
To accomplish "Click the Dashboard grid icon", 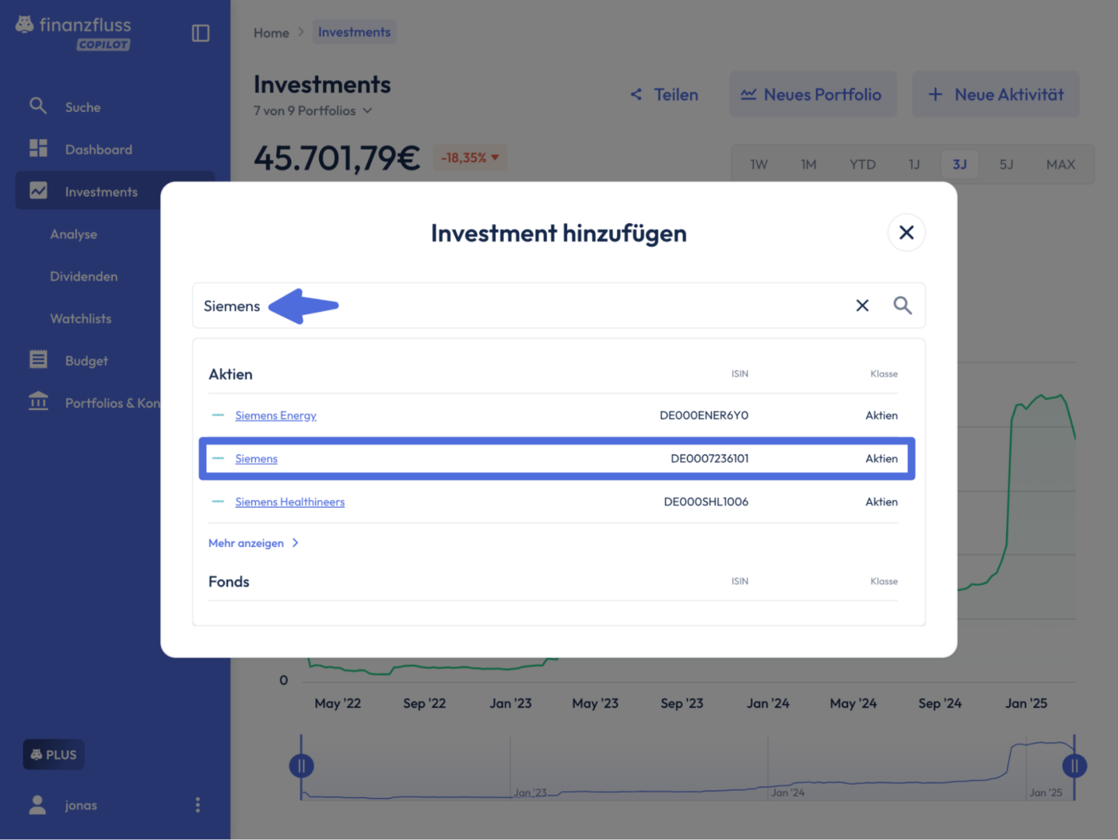I will coord(38,149).
